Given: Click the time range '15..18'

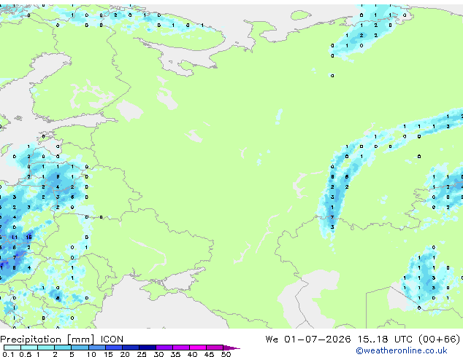Looking at the screenshot, I should point(373,340).
